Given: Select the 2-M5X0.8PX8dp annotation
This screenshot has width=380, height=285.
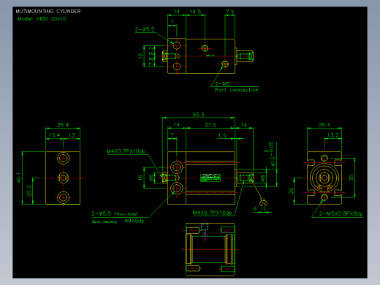Looking at the screenshot, I should pyautogui.click(x=341, y=213).
